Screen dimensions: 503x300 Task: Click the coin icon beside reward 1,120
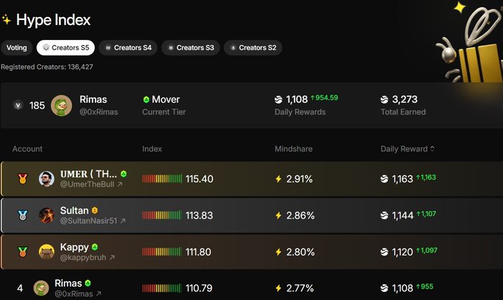(x=385, y=252)
